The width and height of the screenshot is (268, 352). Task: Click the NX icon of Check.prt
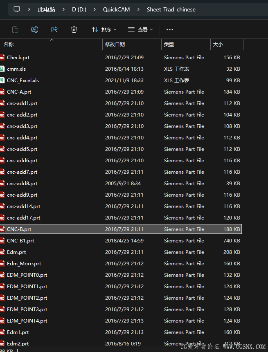[x=2, y=58]
